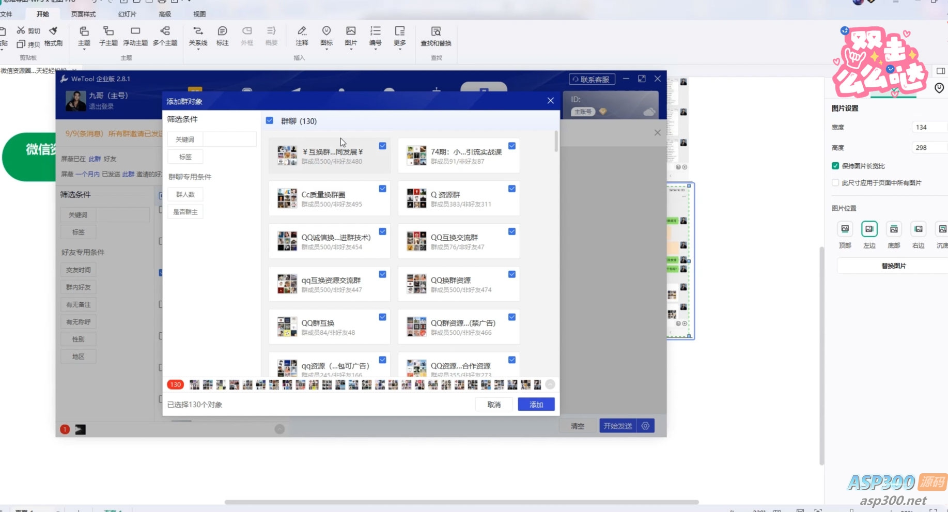
Task: Open the 标签 filter in dialog
Action: pyautogui.click(x=185, y=157)
